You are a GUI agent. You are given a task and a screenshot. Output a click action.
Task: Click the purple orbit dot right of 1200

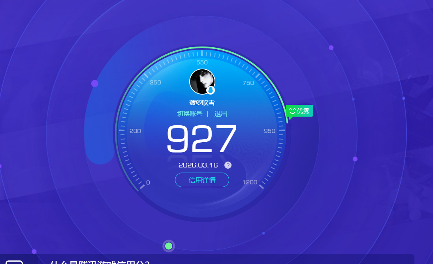pos(355,159)
